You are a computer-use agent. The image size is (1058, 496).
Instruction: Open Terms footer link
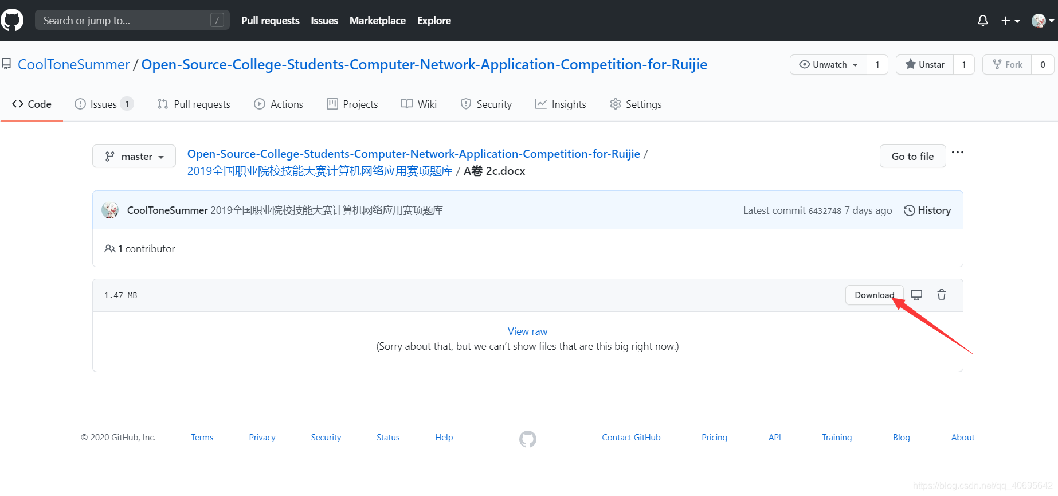(202, 438)
